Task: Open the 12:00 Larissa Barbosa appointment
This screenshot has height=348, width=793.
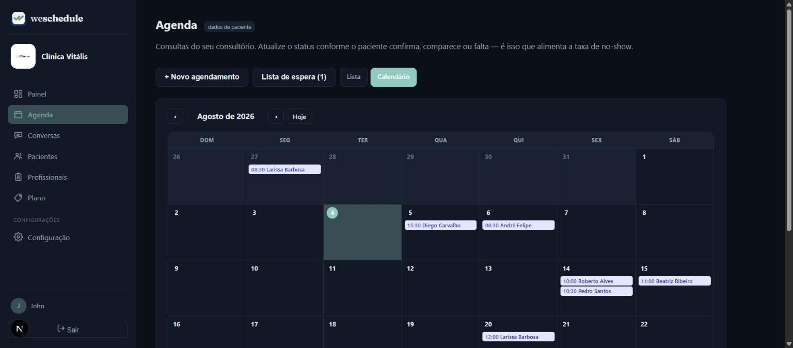Action: pyautogui.click(x=518, y=337)
